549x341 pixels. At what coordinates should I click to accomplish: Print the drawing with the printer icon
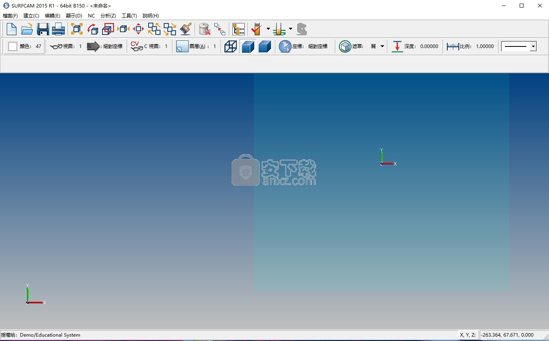[58, 29]
